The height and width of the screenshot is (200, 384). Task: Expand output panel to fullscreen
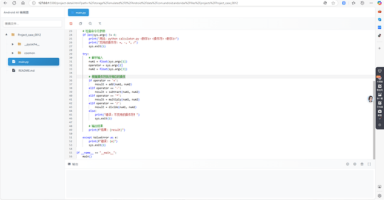[369, 164]
